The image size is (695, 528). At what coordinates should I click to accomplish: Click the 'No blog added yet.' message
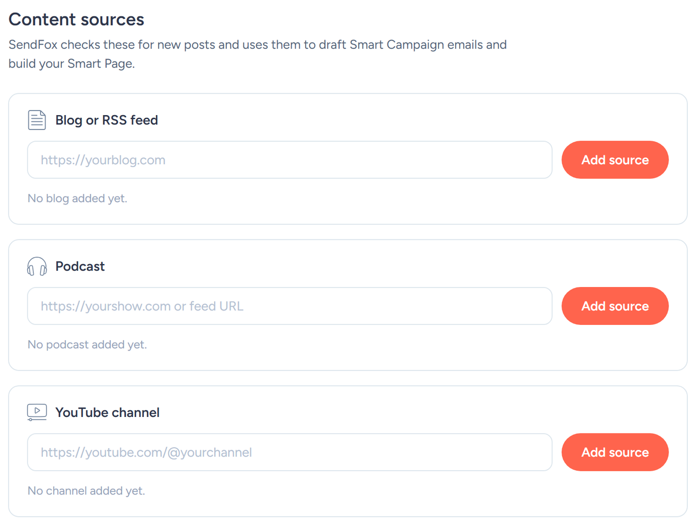(77, 199)
